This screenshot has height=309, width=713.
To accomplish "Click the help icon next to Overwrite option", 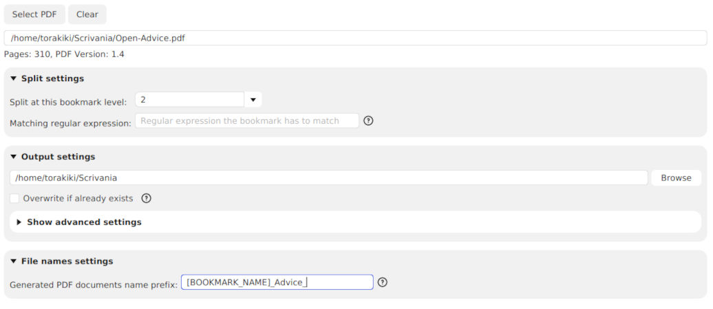I will [x=146, y=199].
